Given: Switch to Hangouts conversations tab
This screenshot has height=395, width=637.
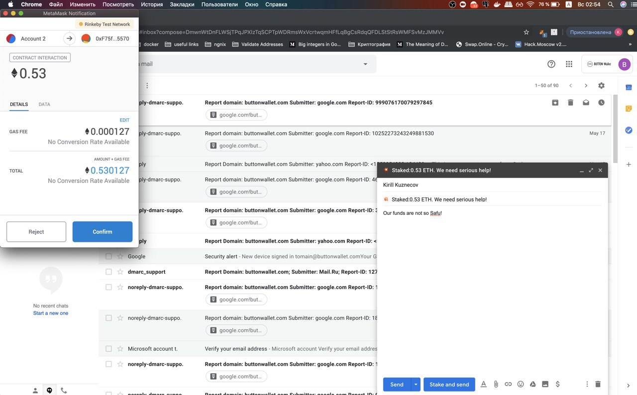Looking at the screenshot, I should pyautogui.click(x=49, y=391).
